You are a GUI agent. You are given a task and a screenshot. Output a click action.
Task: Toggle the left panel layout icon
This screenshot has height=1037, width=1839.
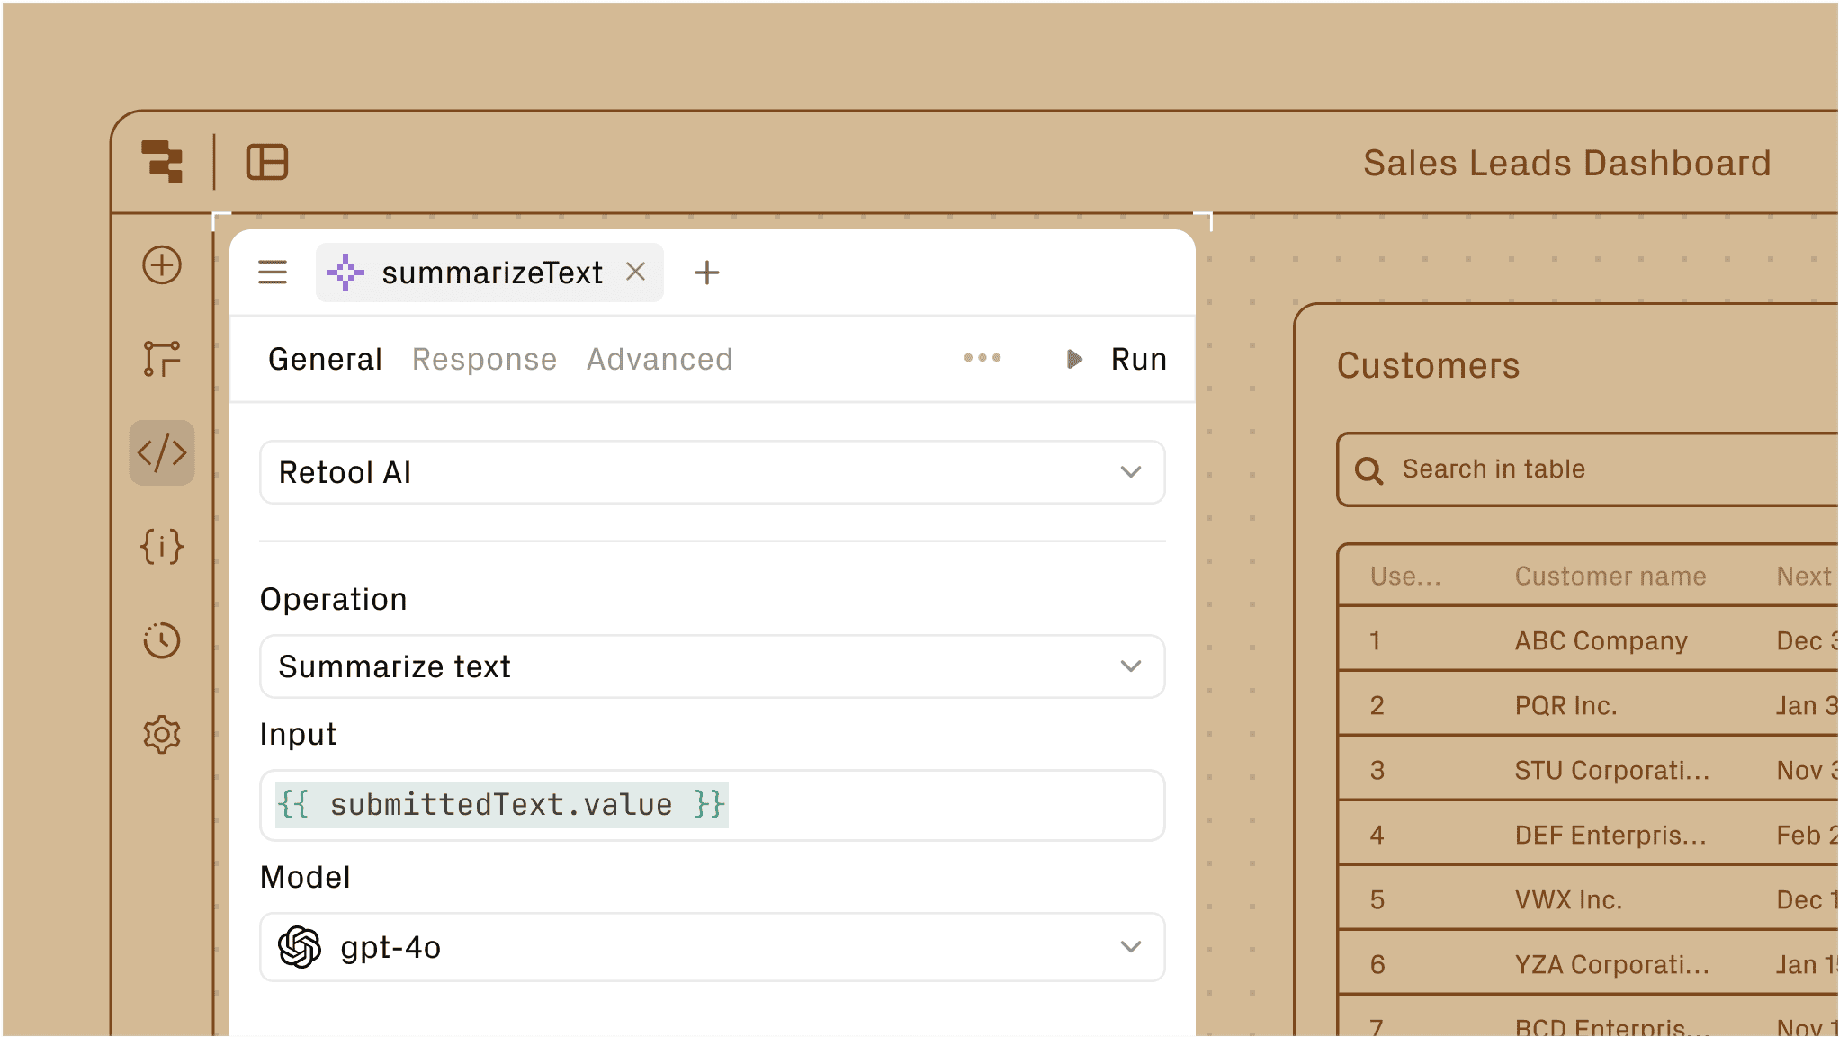[267, 162]
